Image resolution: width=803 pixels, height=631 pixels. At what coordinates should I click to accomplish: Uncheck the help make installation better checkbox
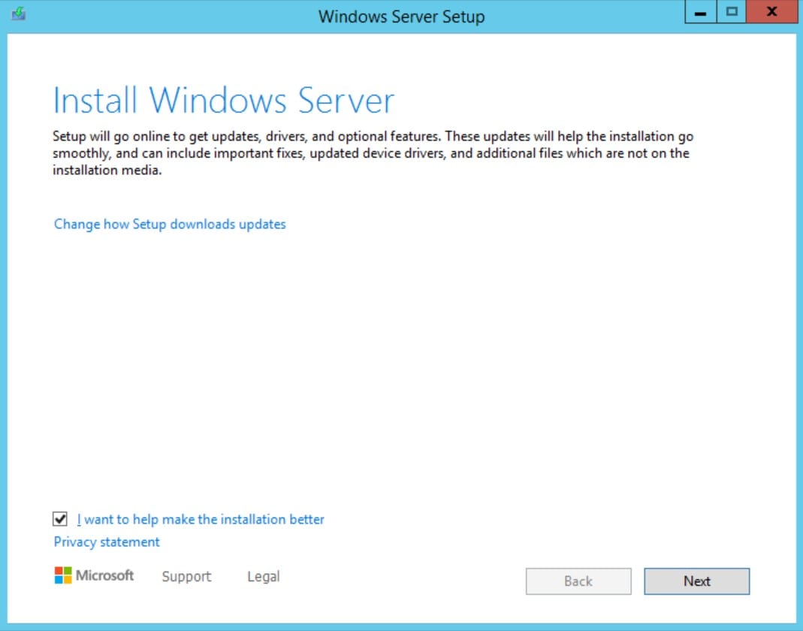point(60,519)
